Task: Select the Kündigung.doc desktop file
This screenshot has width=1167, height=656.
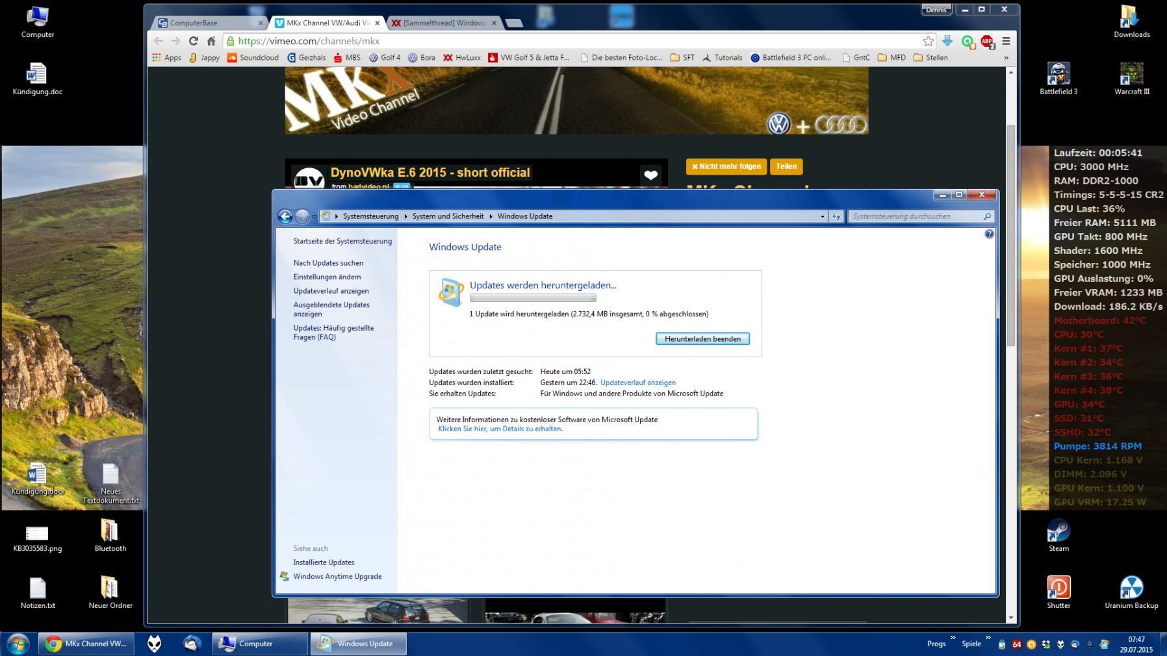Action: pyautogui.click(x=38, y=79)
